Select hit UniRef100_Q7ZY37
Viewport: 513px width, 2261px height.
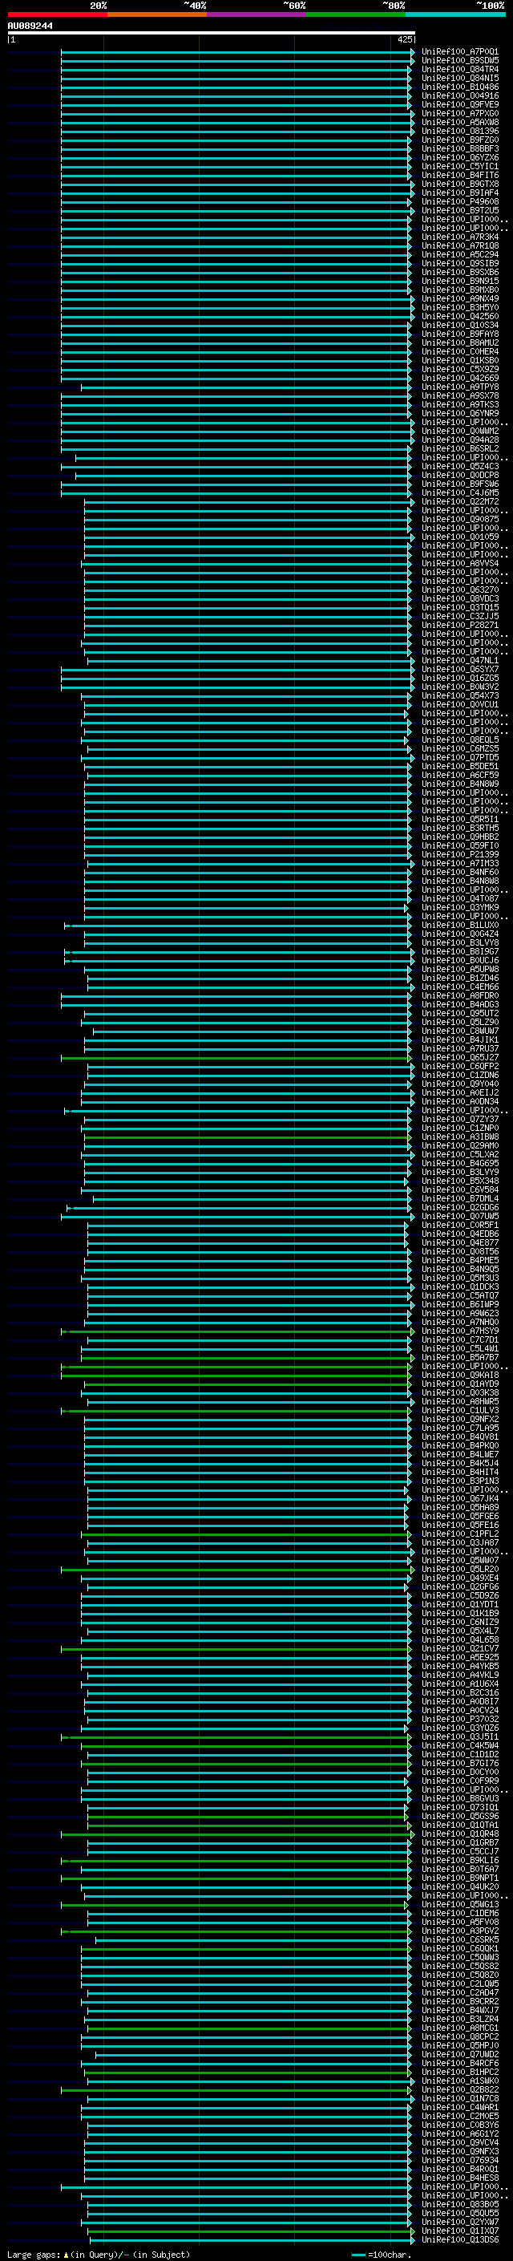coord(459,1119)
